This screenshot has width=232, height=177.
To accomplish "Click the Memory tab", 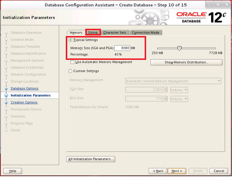I will 76,33.
